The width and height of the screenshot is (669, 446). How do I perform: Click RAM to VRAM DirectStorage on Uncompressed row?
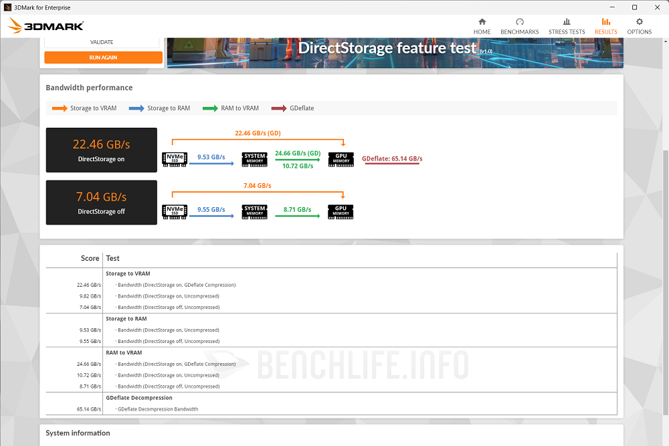pyautogui.click(x=332, y=375)
